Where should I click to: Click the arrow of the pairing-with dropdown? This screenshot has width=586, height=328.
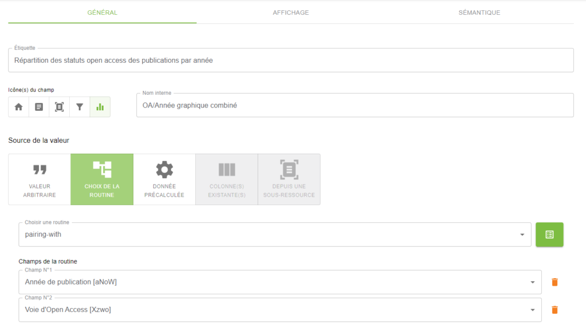click(x=522, y=235)
